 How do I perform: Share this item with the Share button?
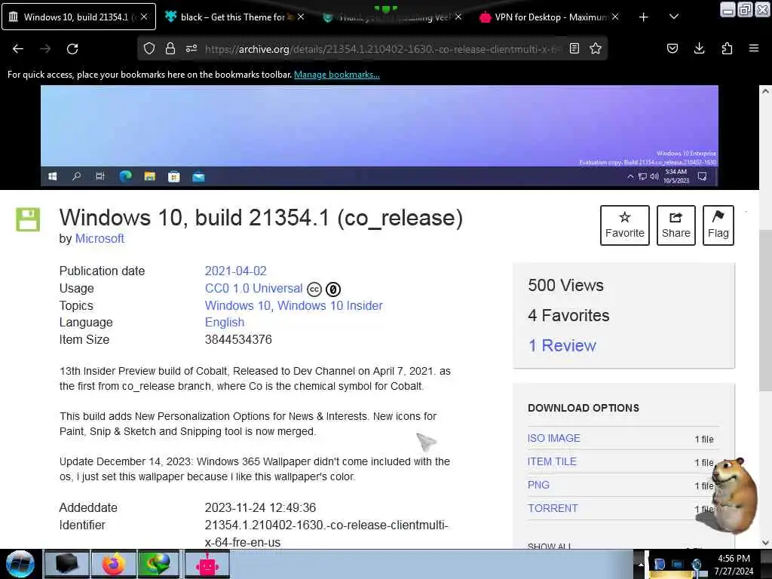click(x=676, y=225)
